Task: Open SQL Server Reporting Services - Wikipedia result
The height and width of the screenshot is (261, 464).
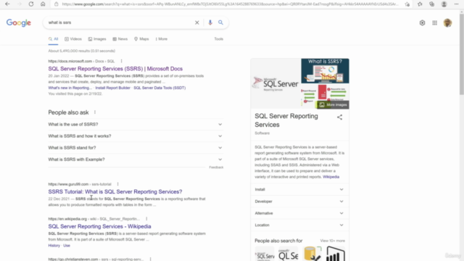Action: [x=99, y=226]
